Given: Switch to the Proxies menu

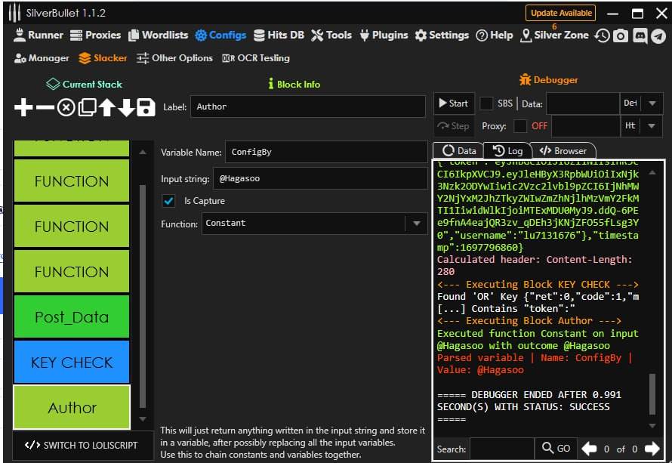Looking at the screenshot, I should [96, 35].
